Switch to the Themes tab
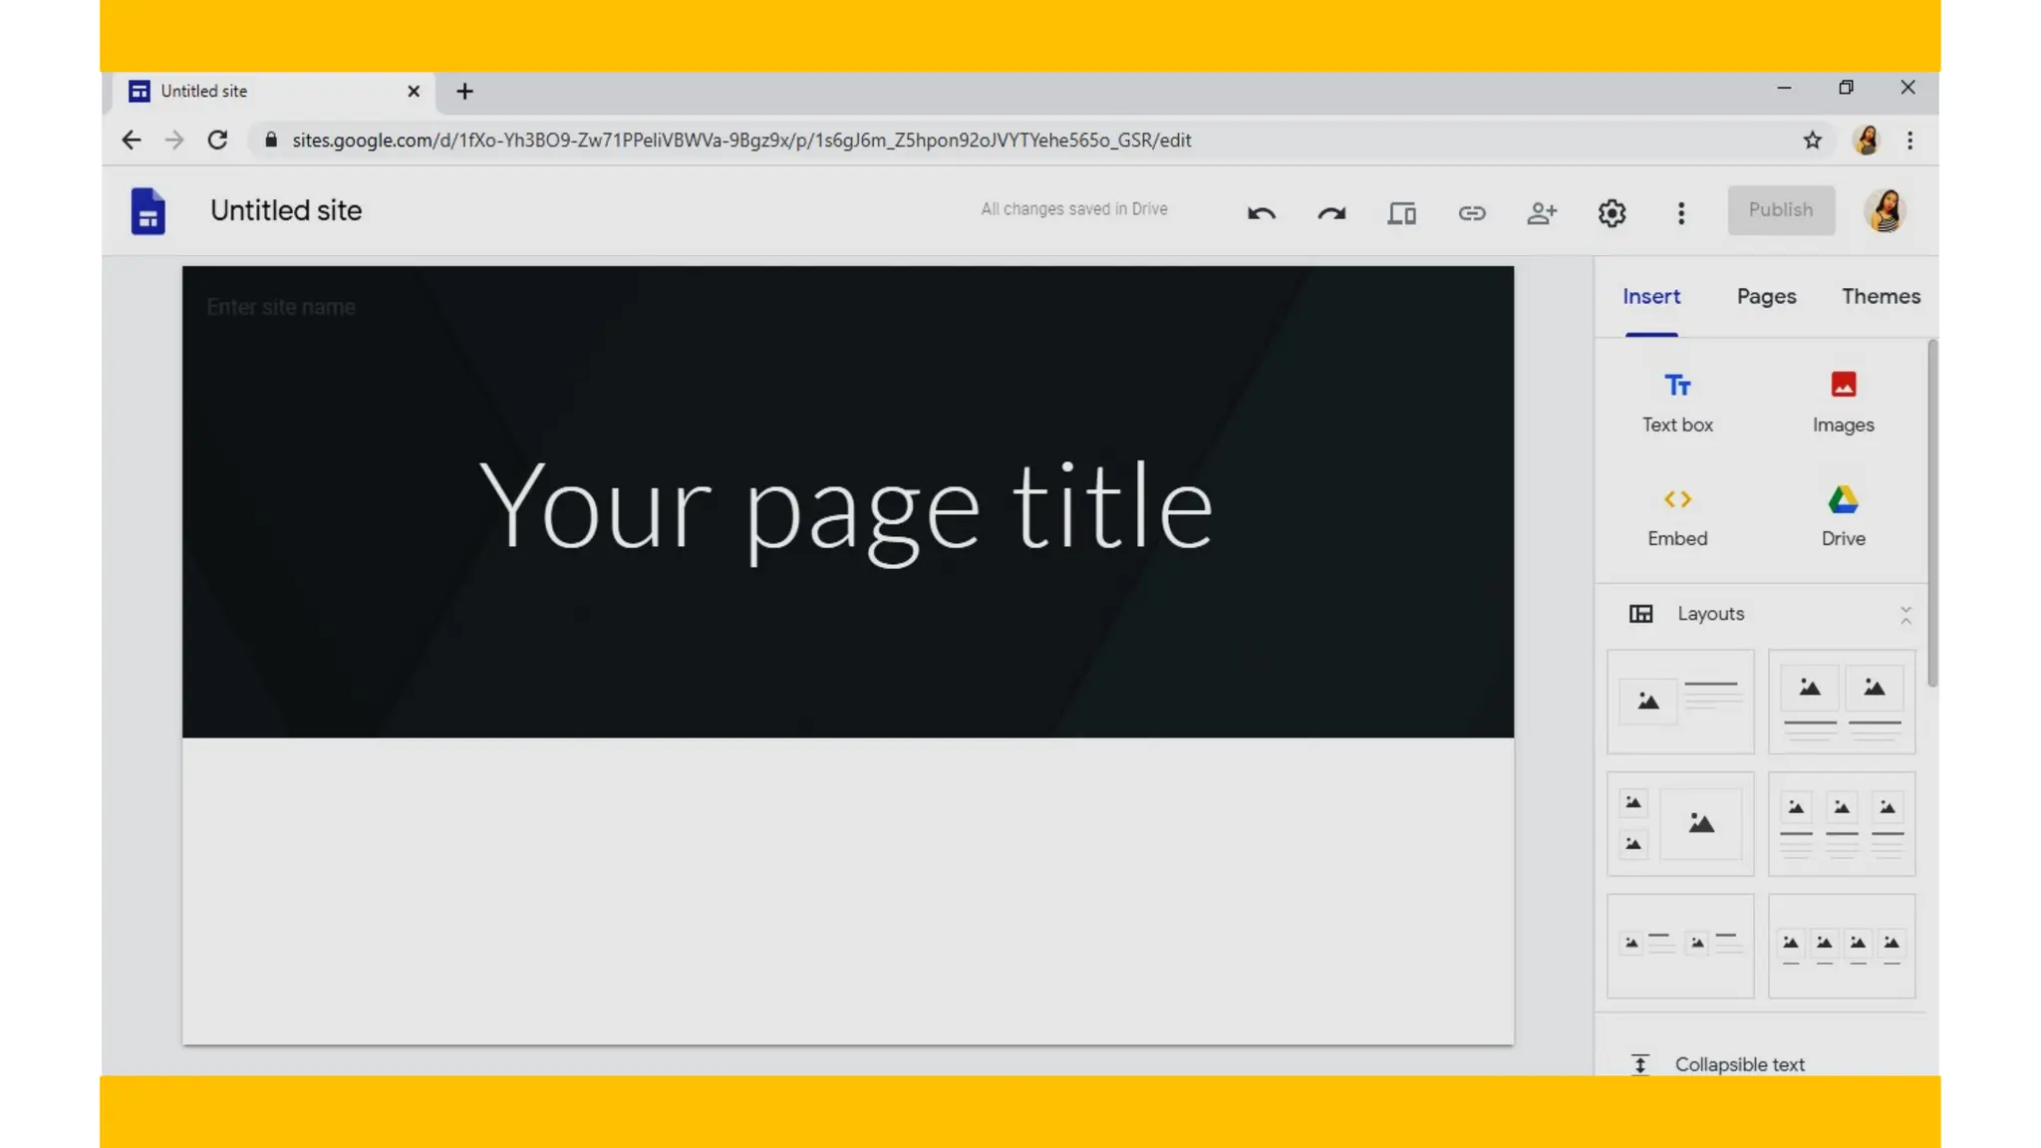The image size is (2041, 1148). point(1880,296)
